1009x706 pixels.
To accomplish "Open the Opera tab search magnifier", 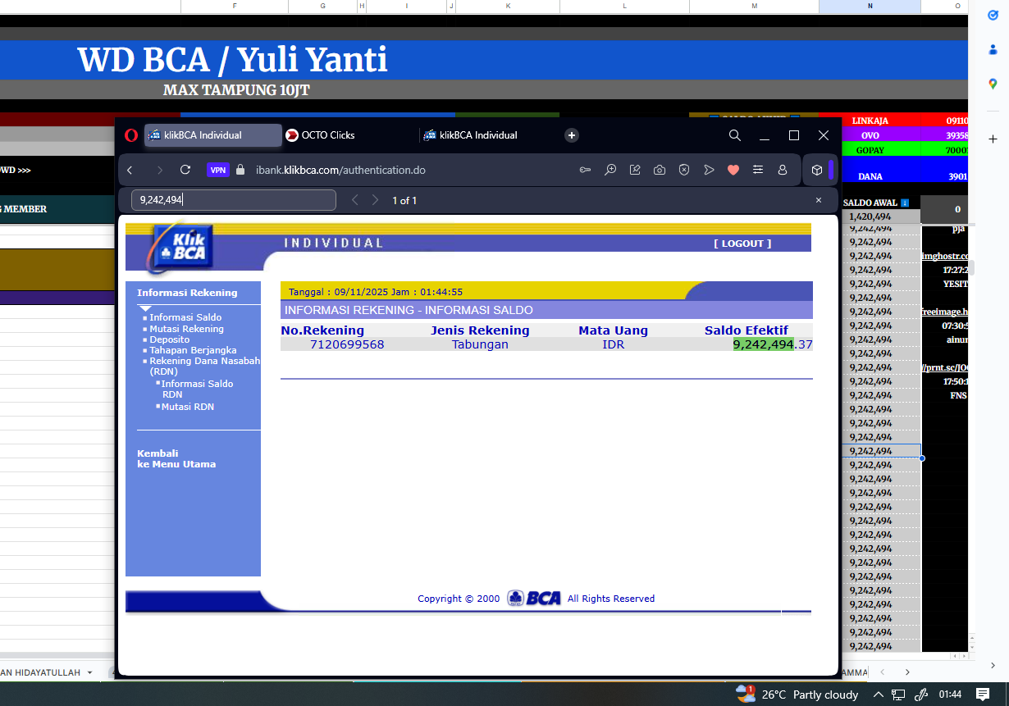I will pos(735,135).
